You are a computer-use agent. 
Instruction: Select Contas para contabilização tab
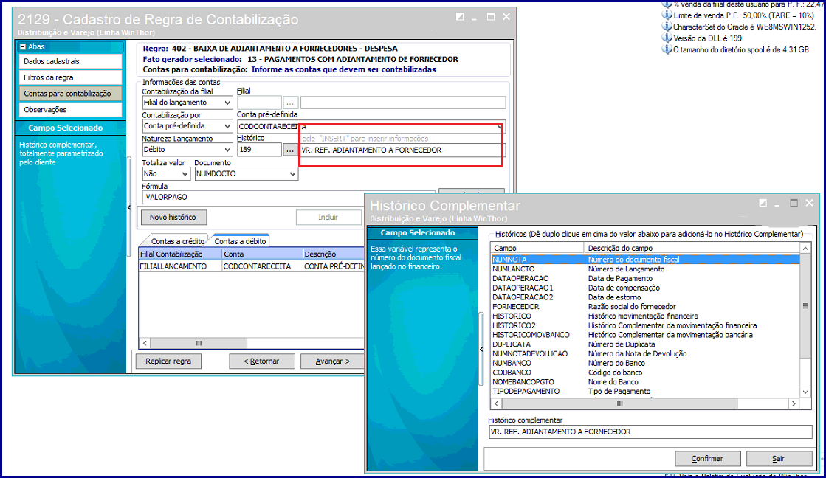[71, 94]
